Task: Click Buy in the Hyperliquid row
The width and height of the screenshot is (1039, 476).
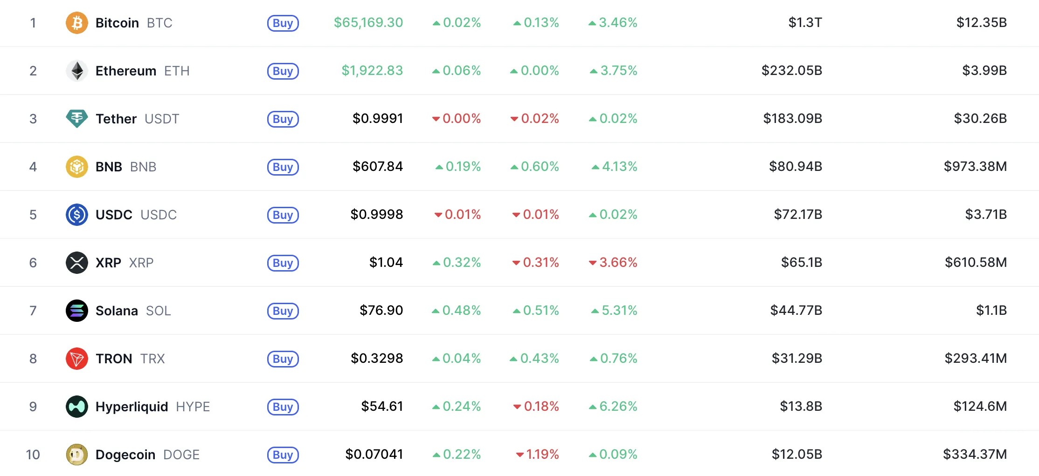Action: (x=283, y=407)
